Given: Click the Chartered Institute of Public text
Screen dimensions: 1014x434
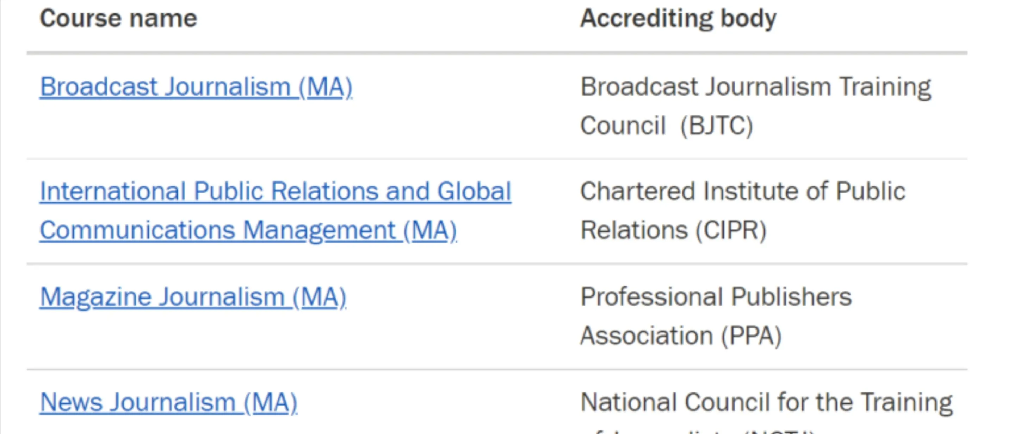Looking at the screenshot, I should pyautogui.click(x=742, y=192).
